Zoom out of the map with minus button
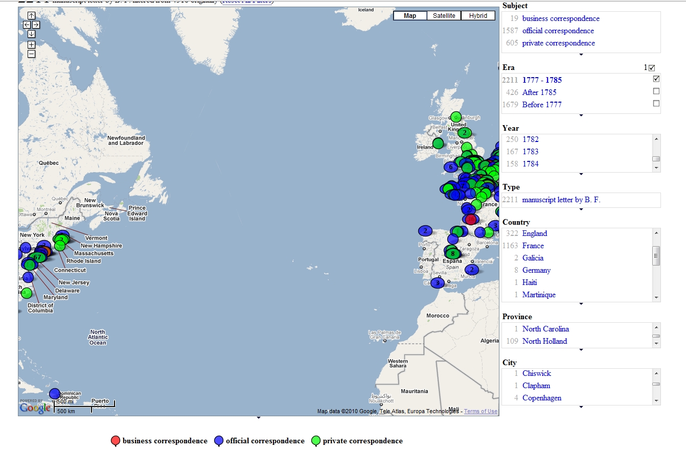The image size is (686, 453). coord(31,54)
